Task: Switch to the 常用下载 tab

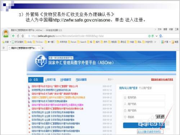Action: [x=50, y=80]
